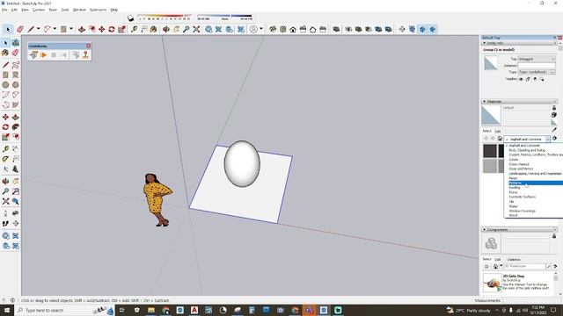563x316 pixels.
Task: Toggle Receive Shadows icon in Entity Info
Action: [x=535, y=79]
